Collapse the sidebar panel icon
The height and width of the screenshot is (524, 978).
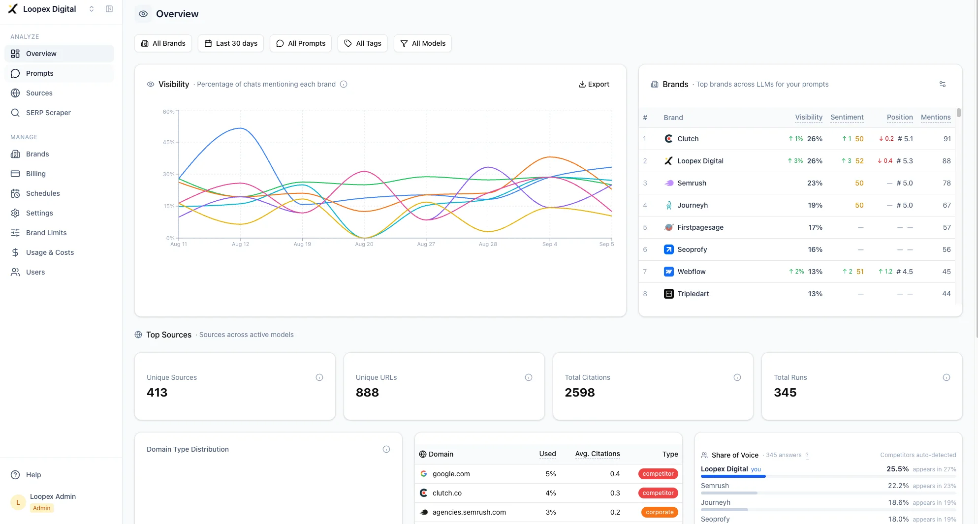coord(109,9)
